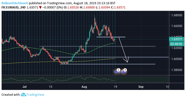Click the Aug label on time axis

pyautogui.click(x=84, y=87)
